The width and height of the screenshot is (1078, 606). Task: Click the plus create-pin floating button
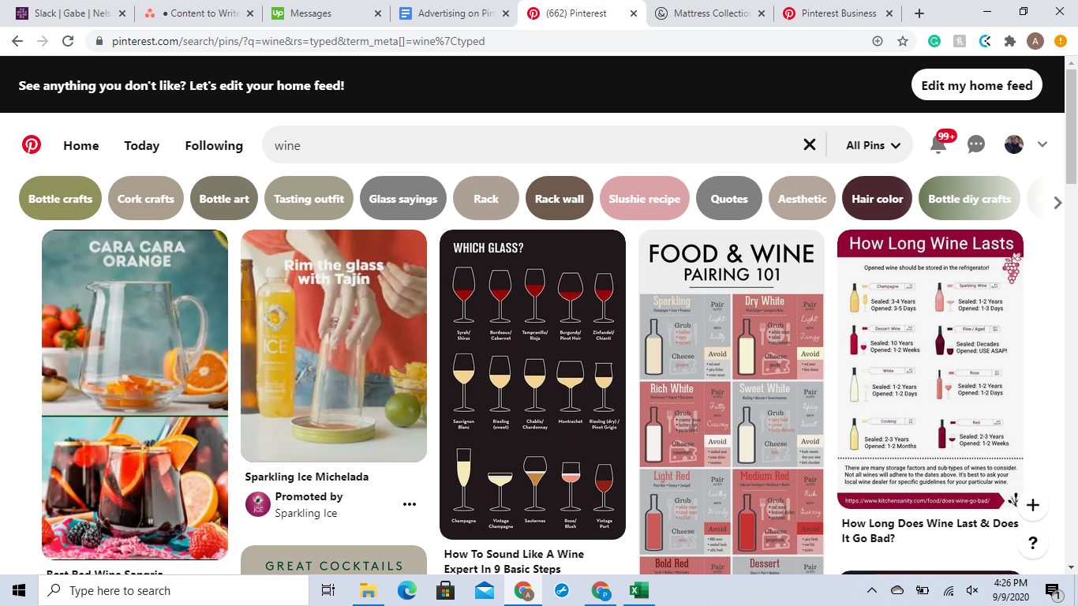tap(1033, 505)
